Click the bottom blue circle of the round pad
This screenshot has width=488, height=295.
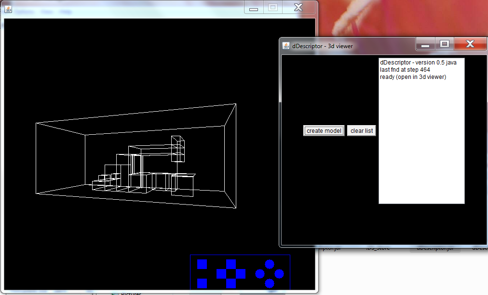click(270, 283)
